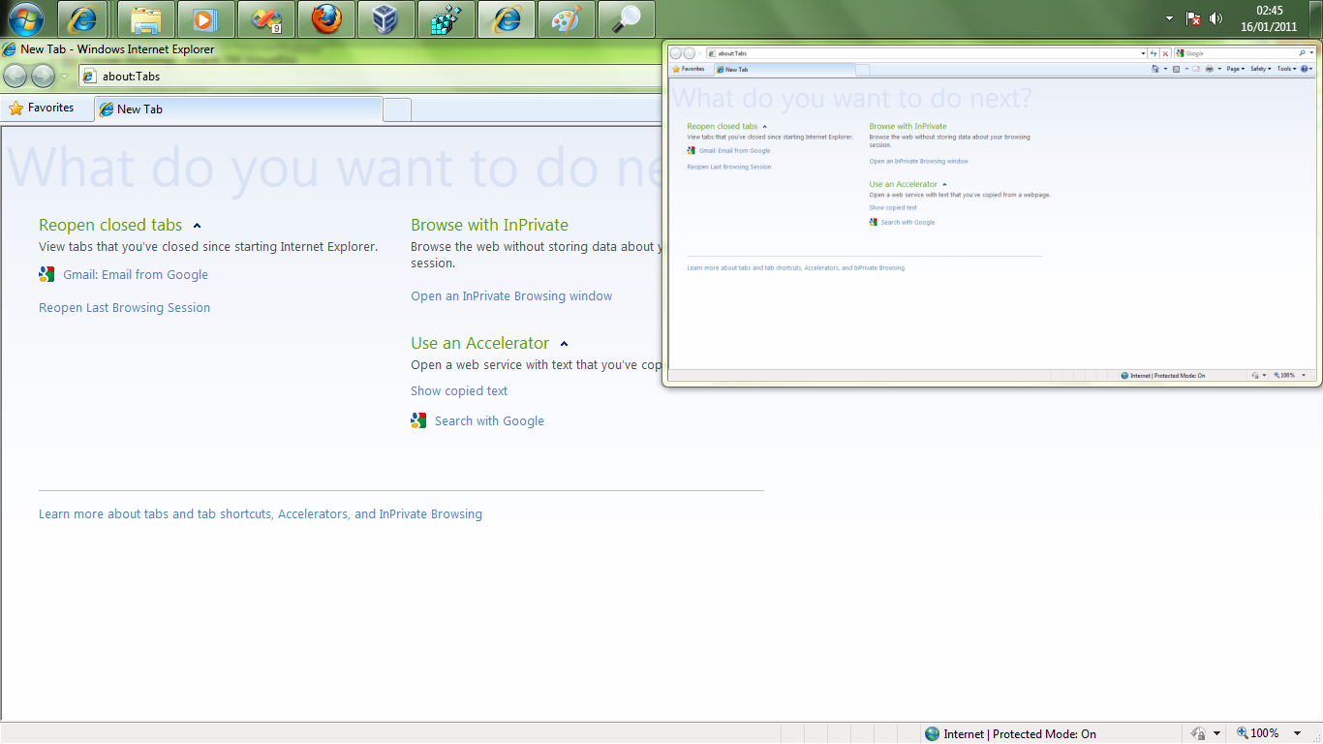Screen dimensions: 1323x744
Task: Open a blank new tab button
Action: pyautogui.click(x=397, y=109)
